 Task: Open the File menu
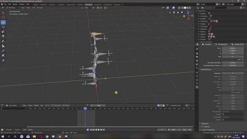pos(5,4)
